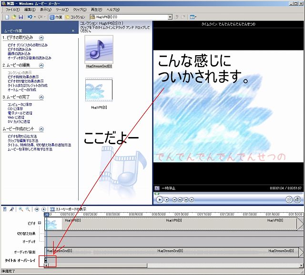Image resolution: width=305 pixels, height=275 pixels.
Task: Toggle the 作業 tasks pane button
Action: pyautogui.click(x=56, y=17)
